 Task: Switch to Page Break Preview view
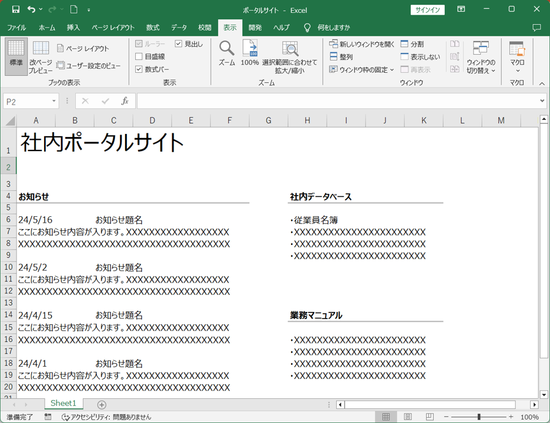pos(41,57)
